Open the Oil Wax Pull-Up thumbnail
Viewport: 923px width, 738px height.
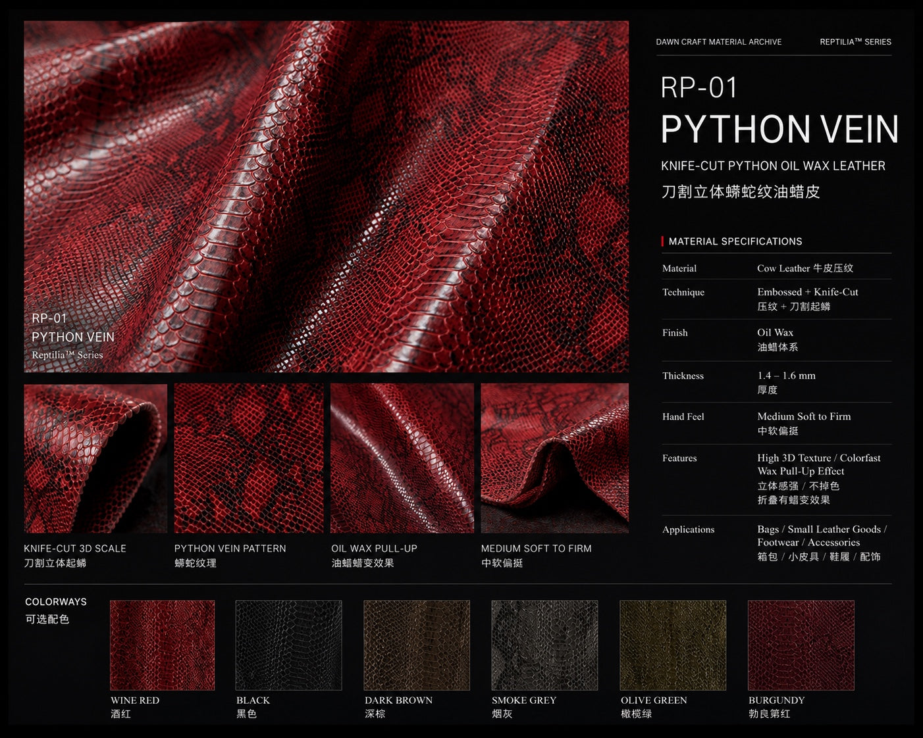click(x=402, y=458)
